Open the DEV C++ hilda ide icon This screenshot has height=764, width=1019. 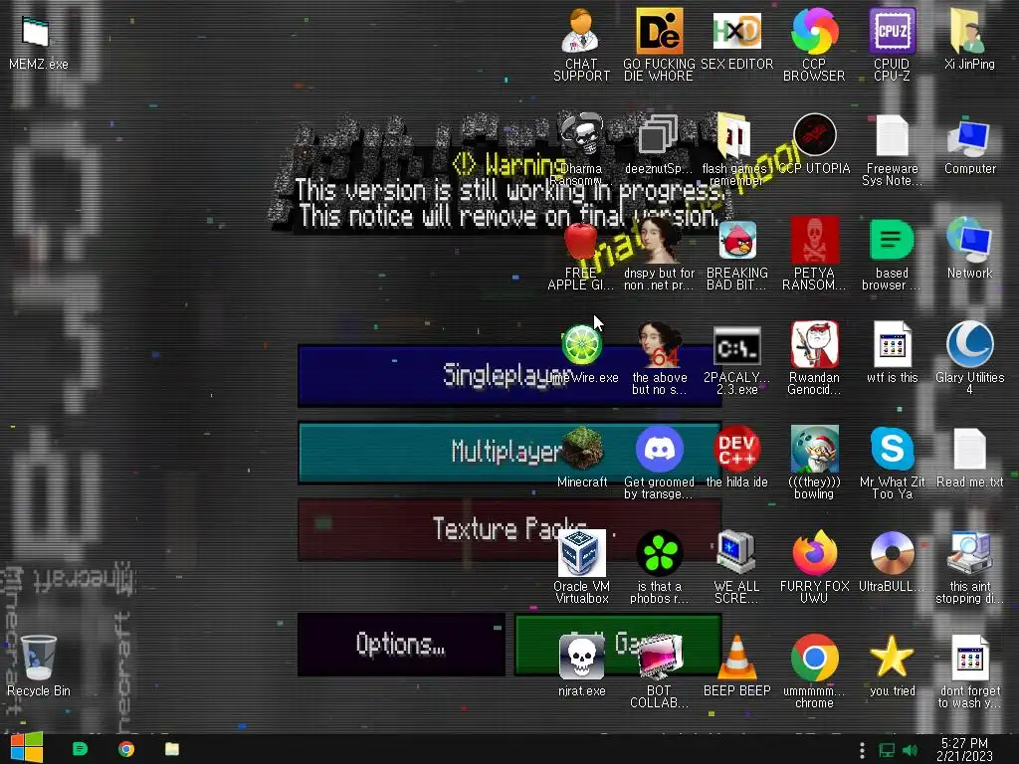737,449
